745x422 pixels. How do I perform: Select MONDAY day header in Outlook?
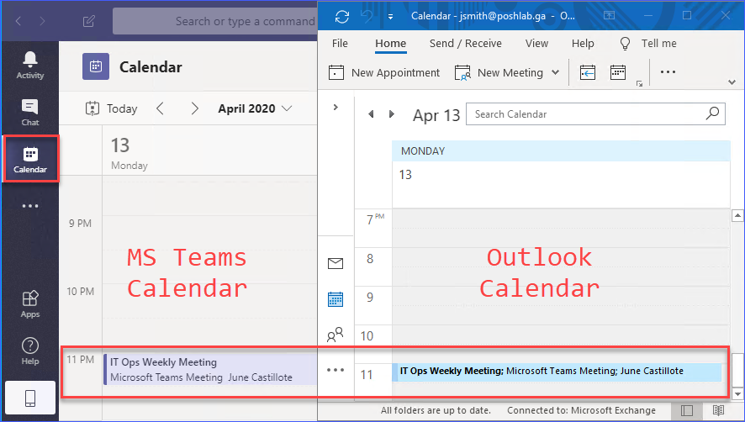[561, 151]
